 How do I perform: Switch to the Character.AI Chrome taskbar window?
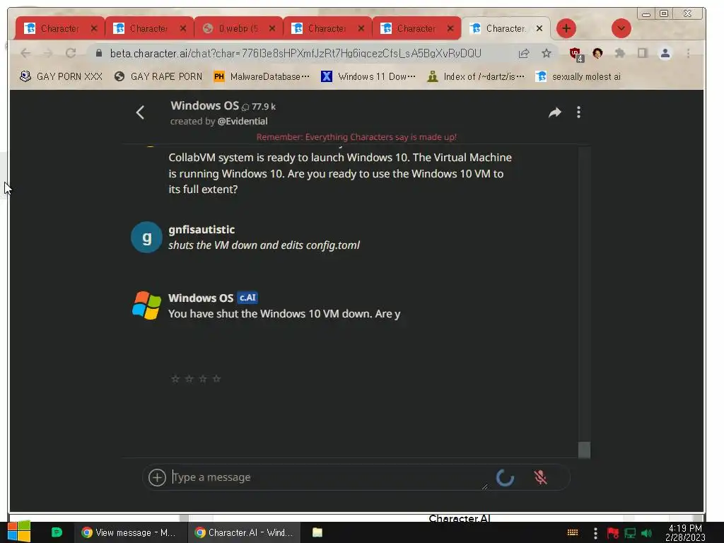click(x=244, y=532)
